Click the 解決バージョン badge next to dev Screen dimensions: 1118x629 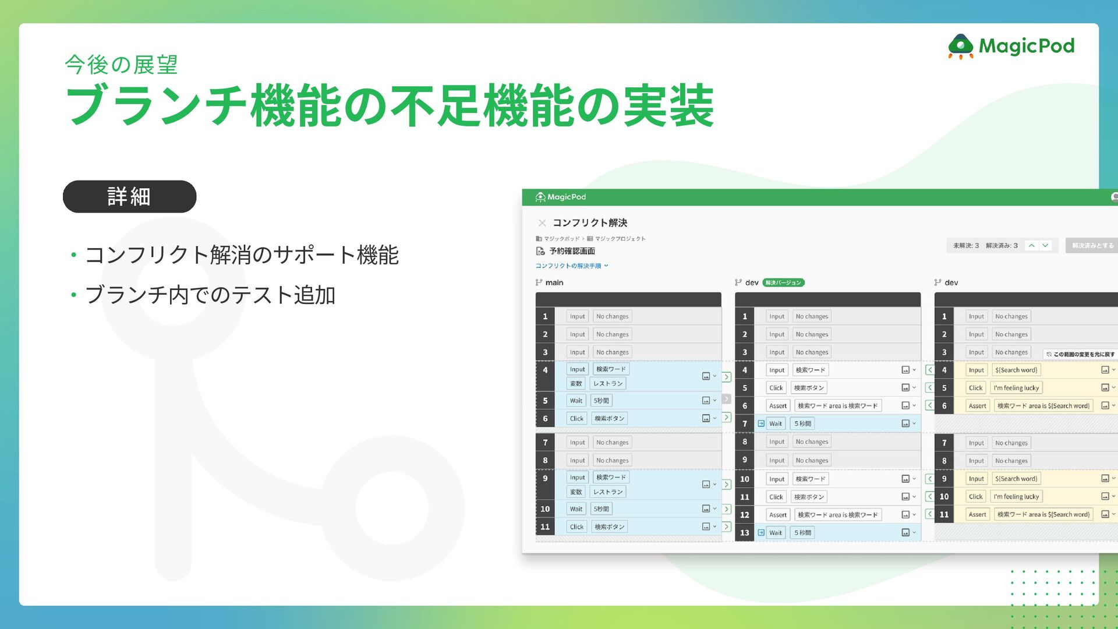pyautogui.click(x=784, y=282)
